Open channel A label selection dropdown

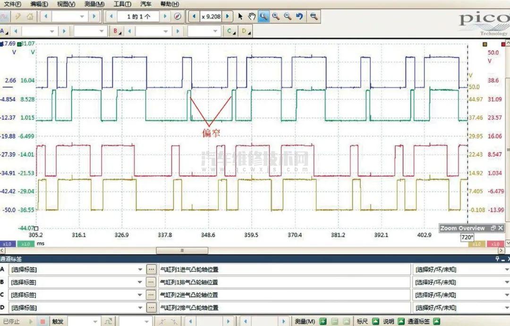click(x=140, y=270)
